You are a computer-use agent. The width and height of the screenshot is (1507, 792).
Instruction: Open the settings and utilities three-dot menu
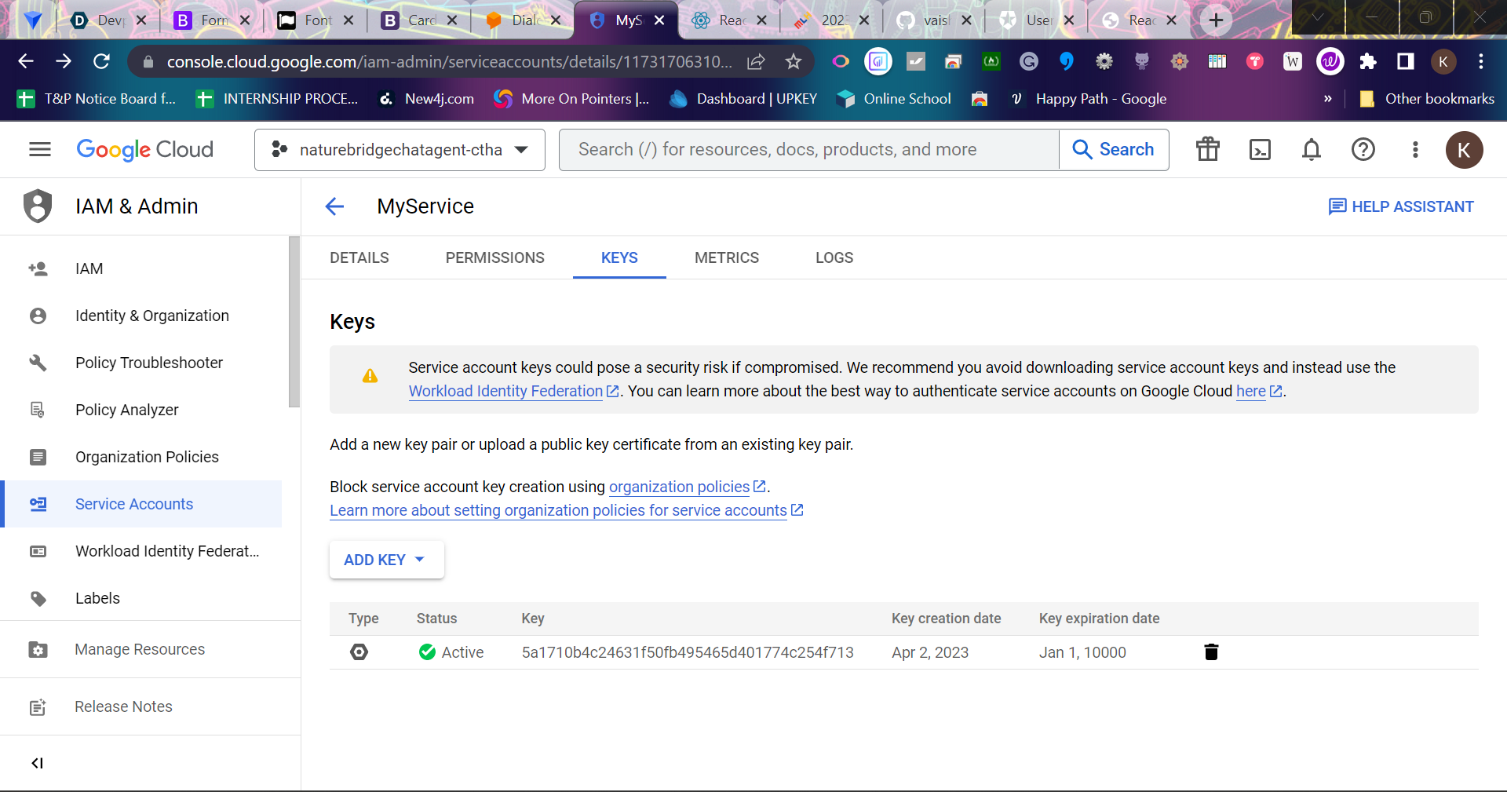click(1415, 149)
